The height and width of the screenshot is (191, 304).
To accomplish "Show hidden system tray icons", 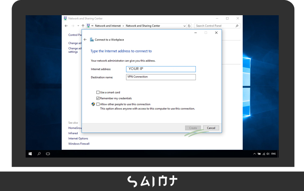I will [x=255, y=153].
